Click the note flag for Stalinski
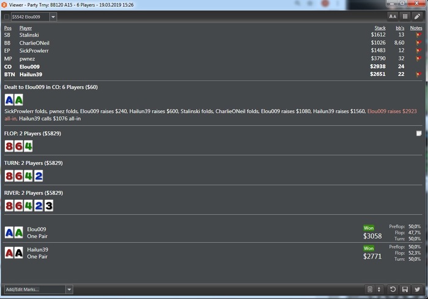The height and width of the screenshot is (299, 428). (x=418, y=35)
